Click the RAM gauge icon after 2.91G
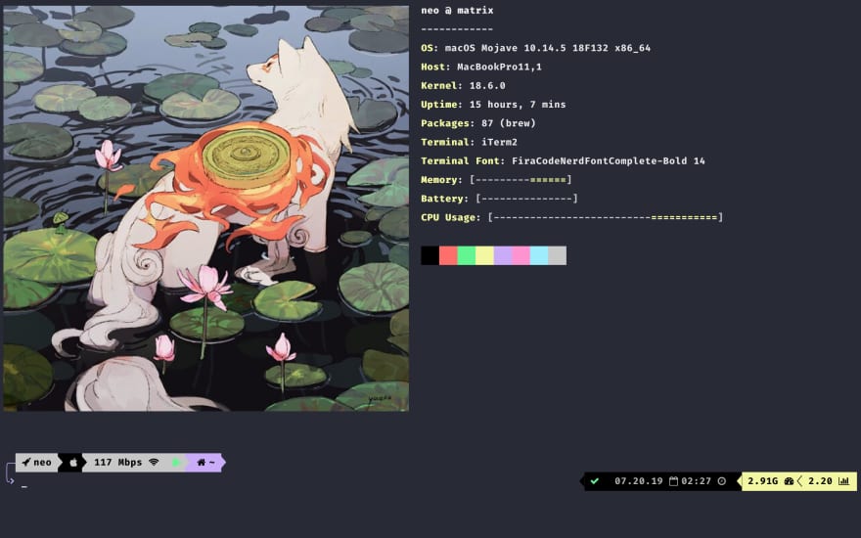Viewport: 861px width, 538px height. tap(789, 481)
